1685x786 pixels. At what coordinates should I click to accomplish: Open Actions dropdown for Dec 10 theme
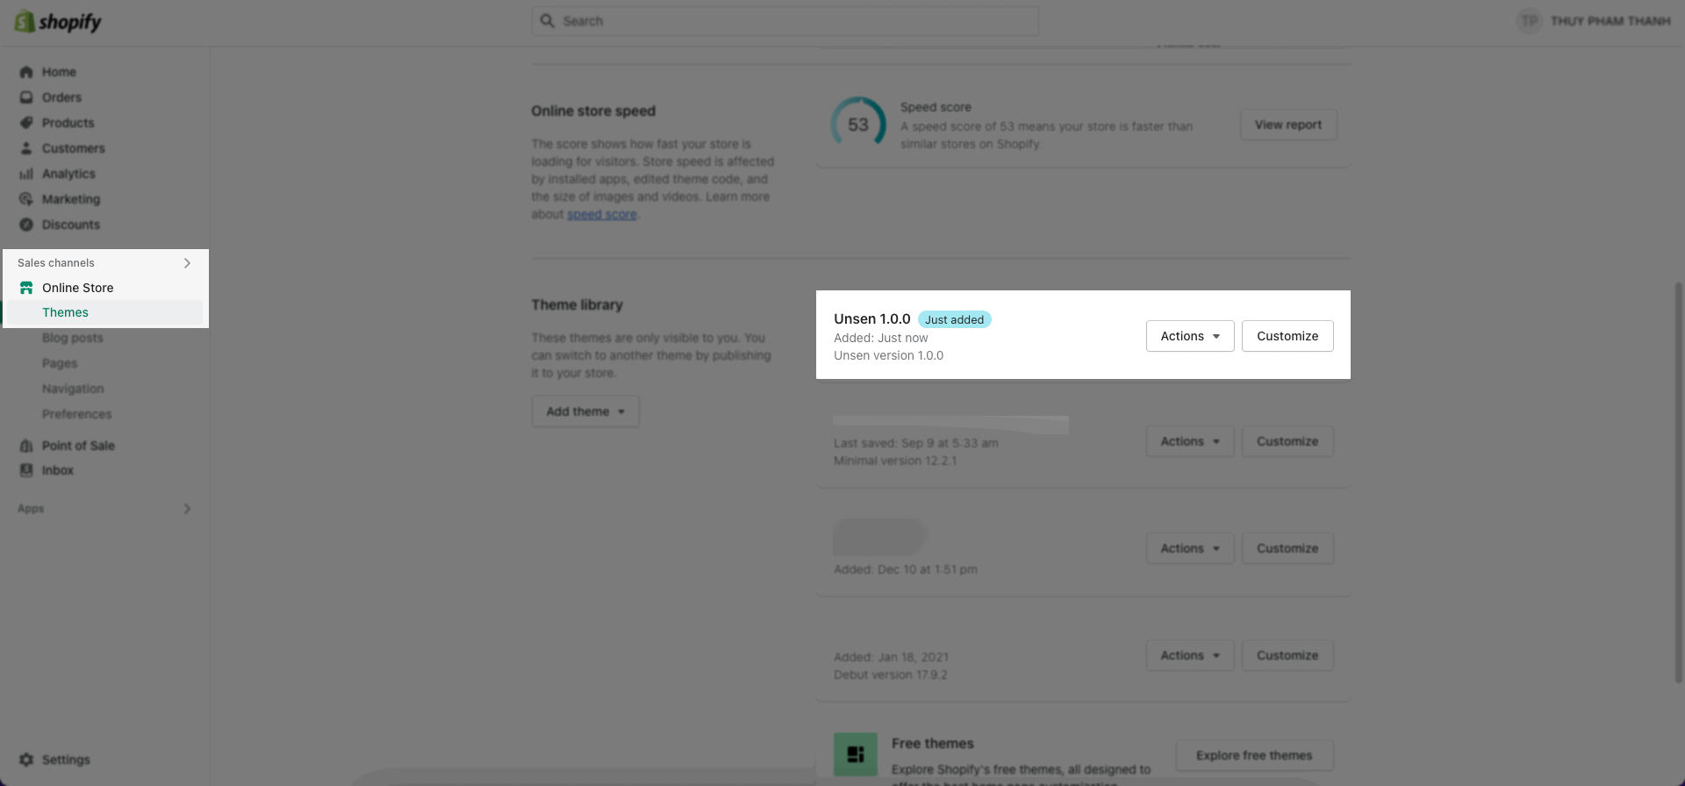1190,548
